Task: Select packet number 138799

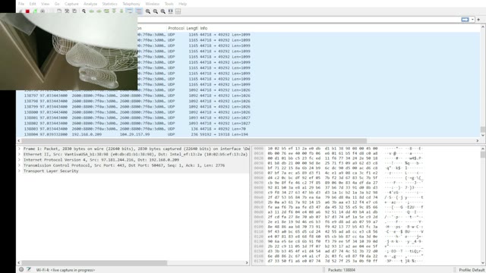Action: [248, 107]
